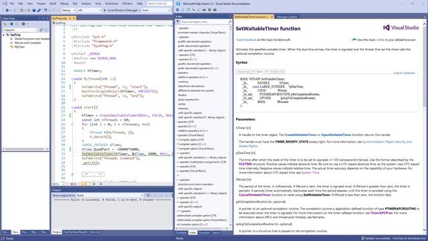Open the Debug configuration dropdown
Image resolution: width=428 pixels, height=241 pixels.
click(x=68, y=10)
